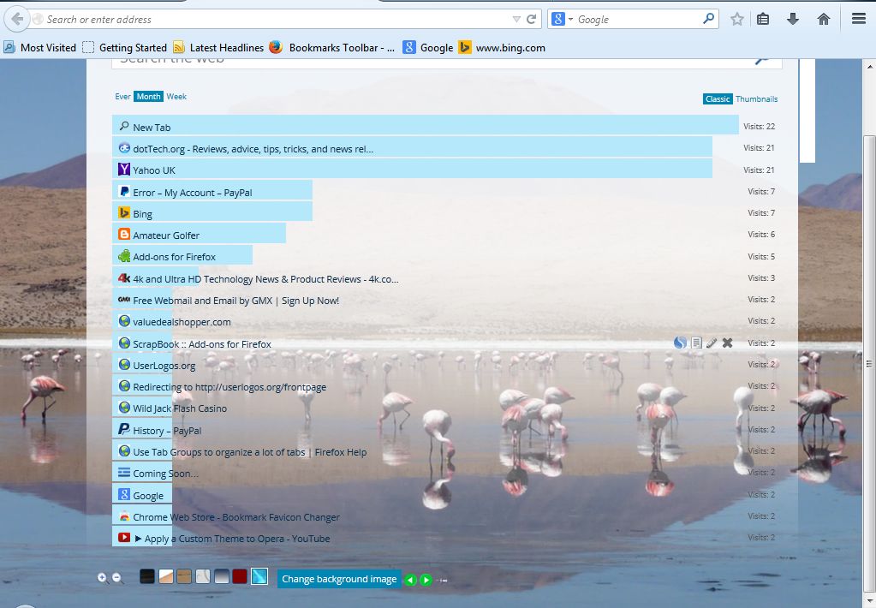Open the note icon beside the ScrapBook pencil

[x=695, y=343]
